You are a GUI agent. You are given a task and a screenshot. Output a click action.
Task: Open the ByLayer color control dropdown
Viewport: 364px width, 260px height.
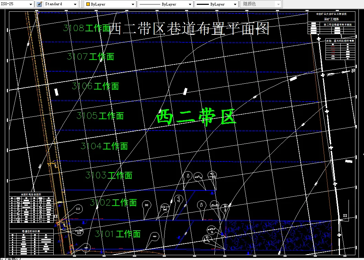click(x=110, y=4)
